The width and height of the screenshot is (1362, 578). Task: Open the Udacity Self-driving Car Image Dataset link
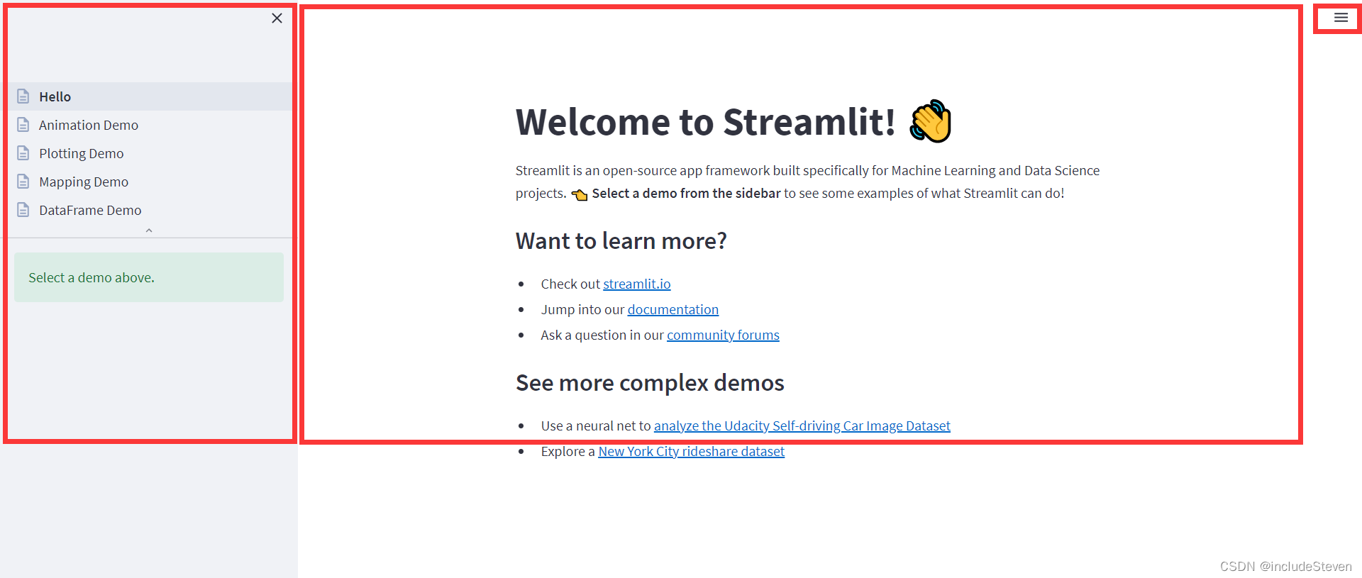coord(802,426)
